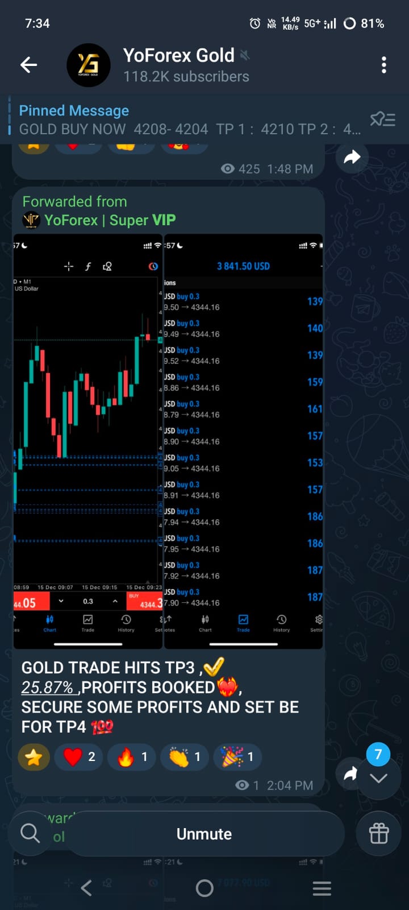Open the YoForex Gold channel avatar

pos(88,65)
